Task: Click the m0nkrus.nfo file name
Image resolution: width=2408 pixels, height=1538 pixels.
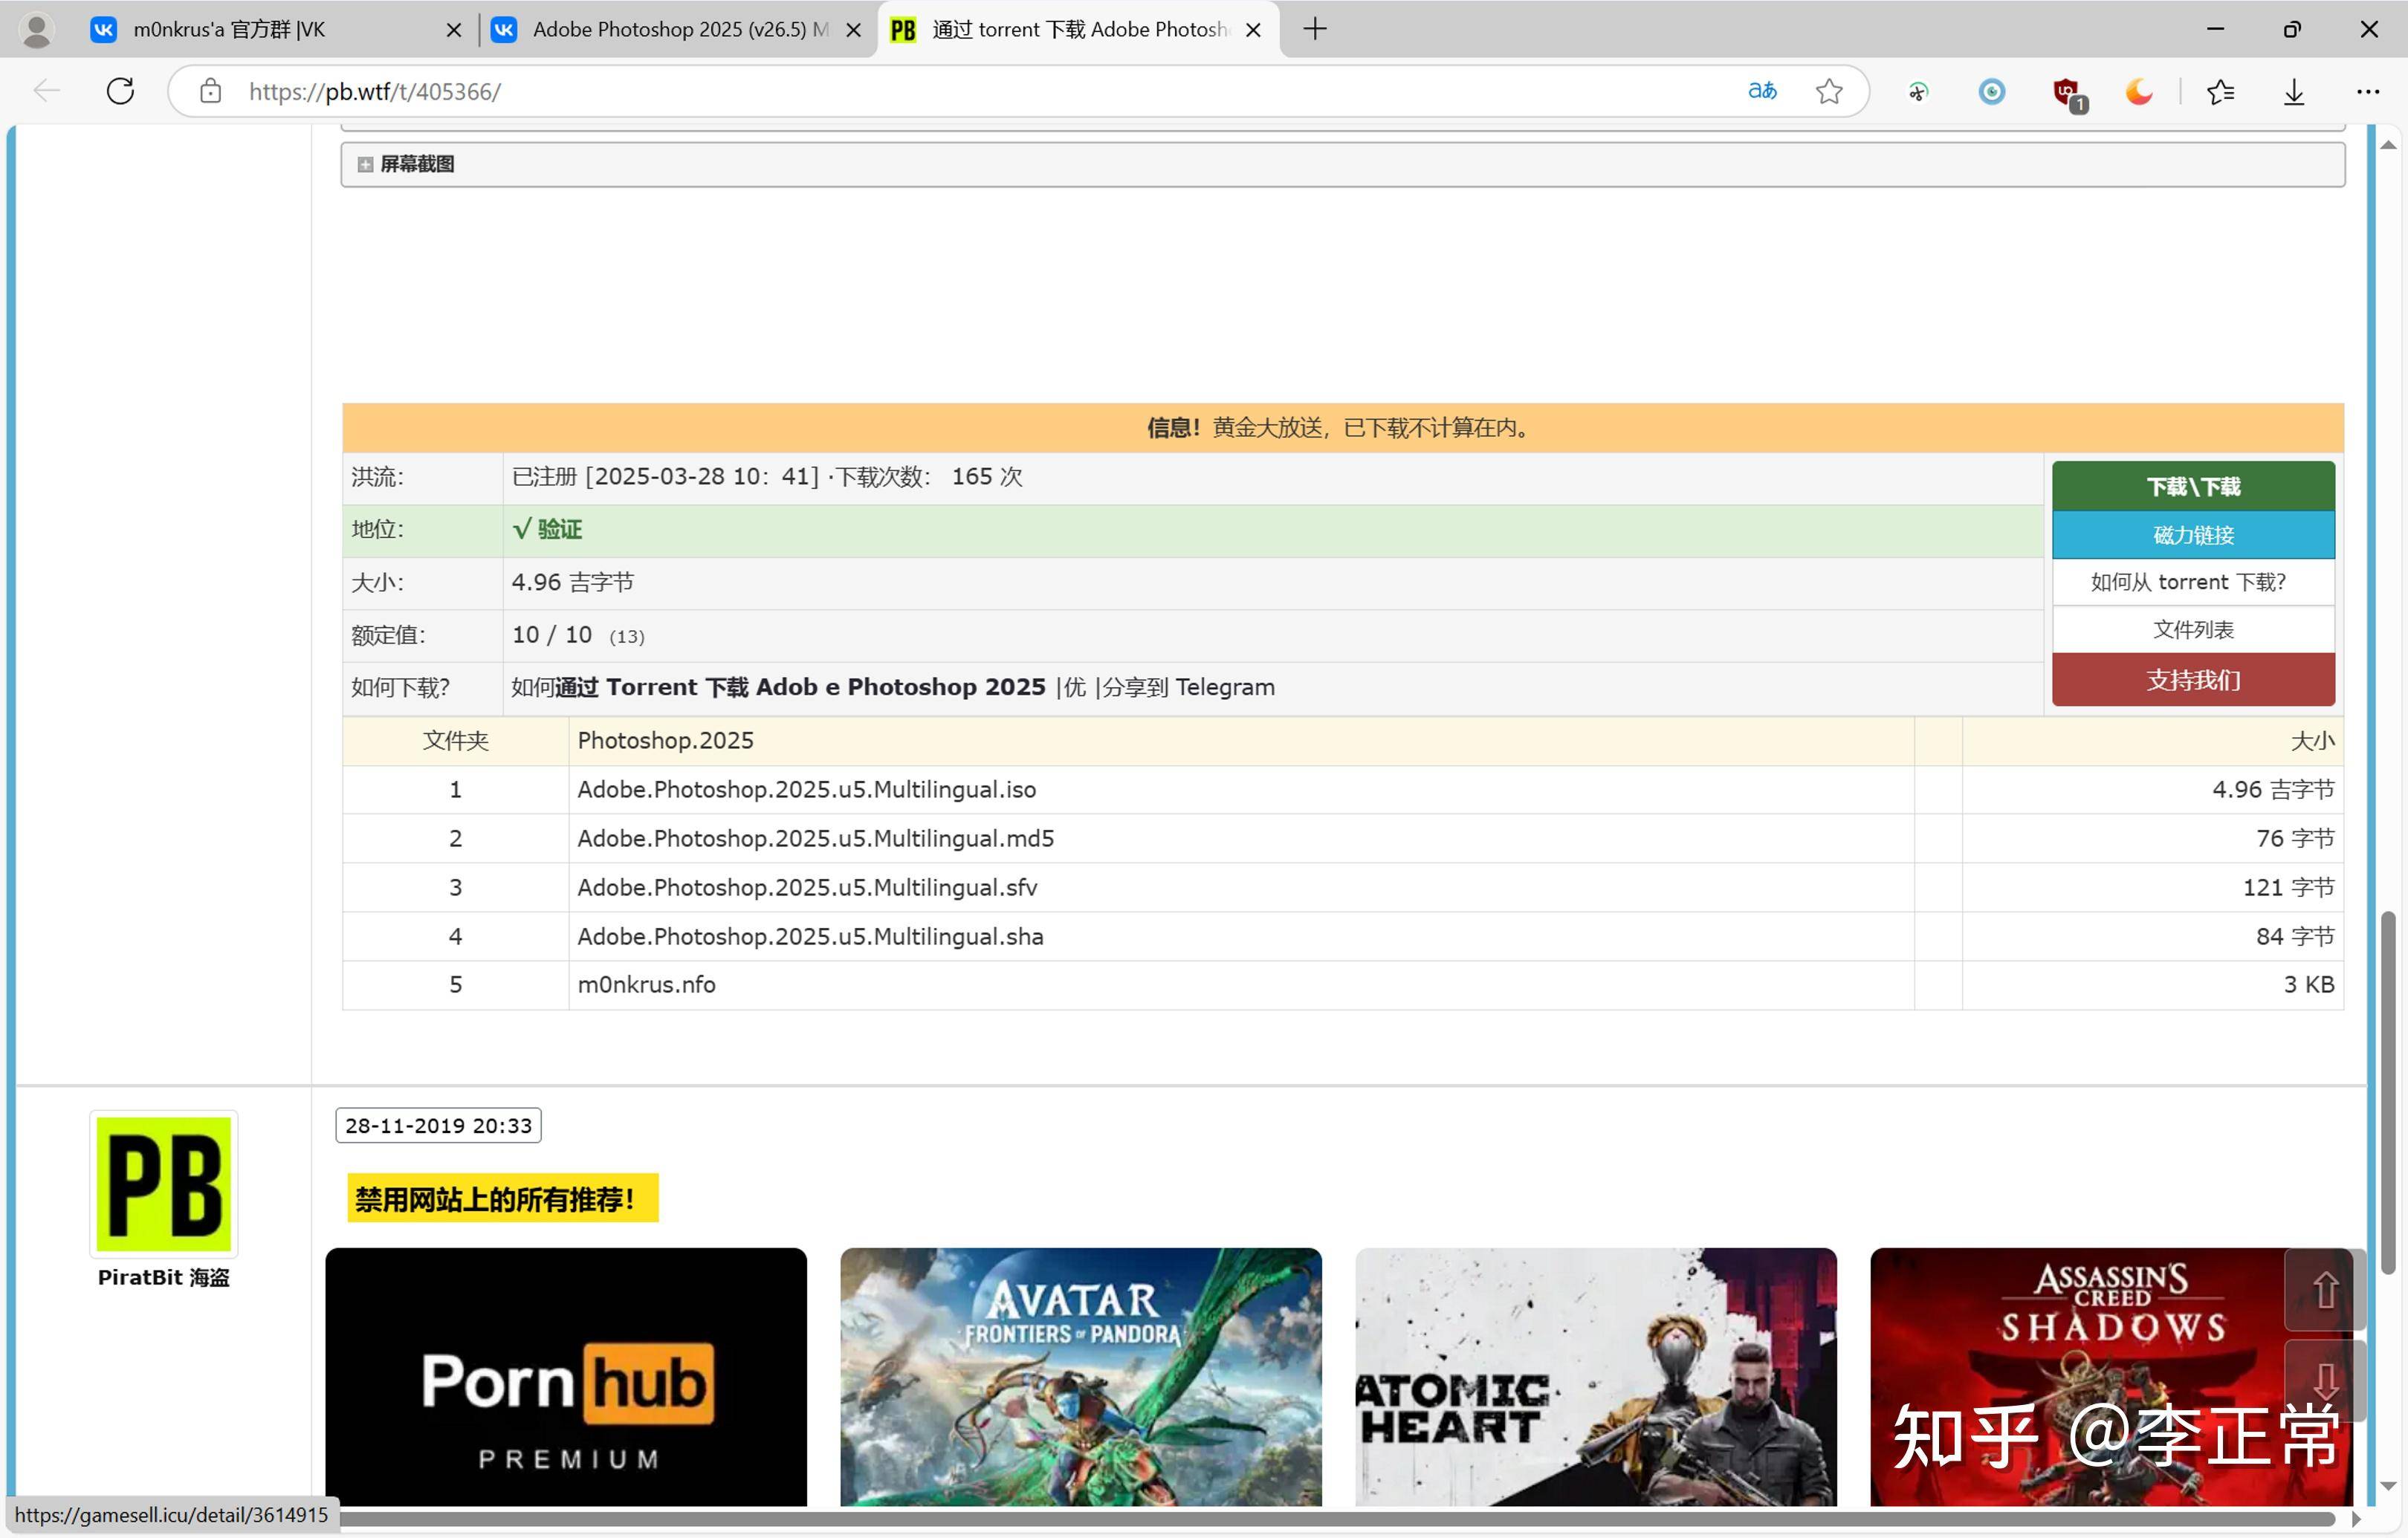Action: click(646, 984)
